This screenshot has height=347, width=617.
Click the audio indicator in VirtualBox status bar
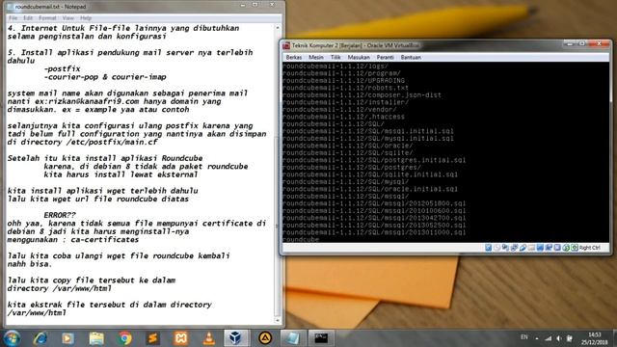point(505,248)
